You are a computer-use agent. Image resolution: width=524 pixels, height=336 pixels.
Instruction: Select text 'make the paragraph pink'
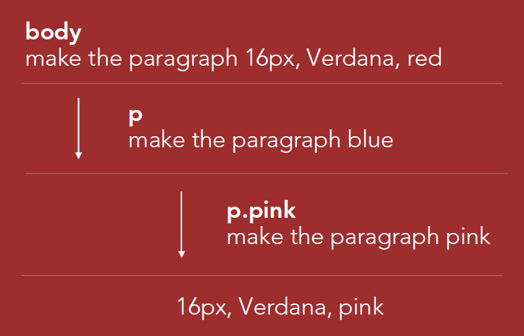pos(359,238)
